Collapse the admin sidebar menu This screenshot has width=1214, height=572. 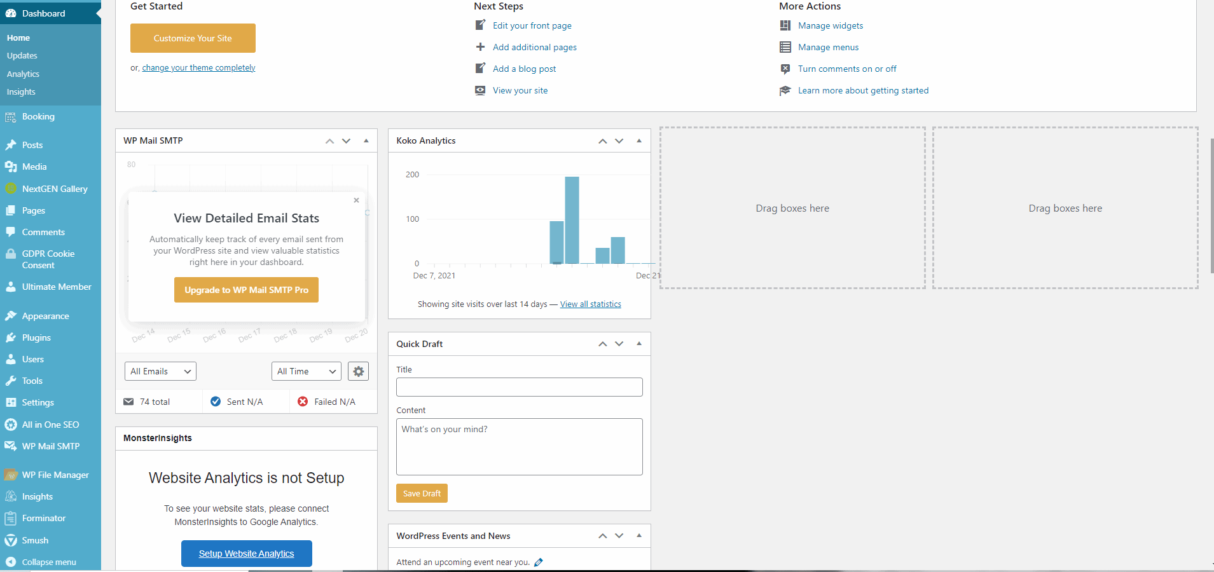tap(49, 562)
